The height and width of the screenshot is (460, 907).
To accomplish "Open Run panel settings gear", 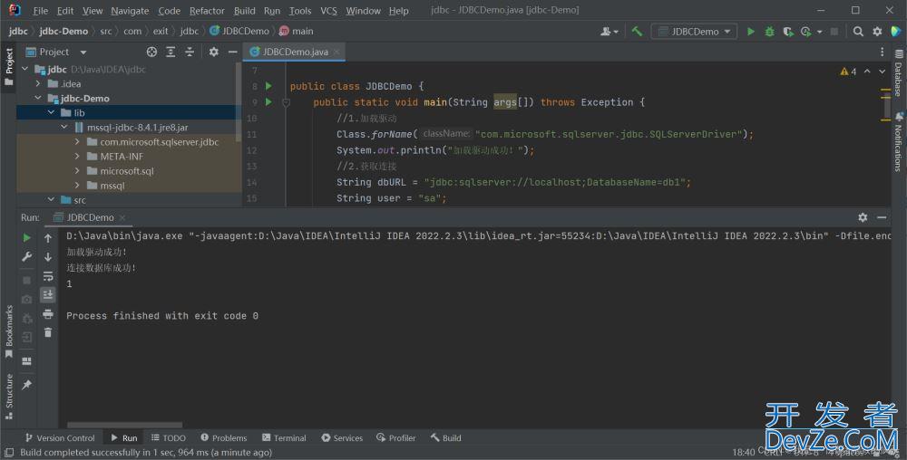I will point(863,217).
